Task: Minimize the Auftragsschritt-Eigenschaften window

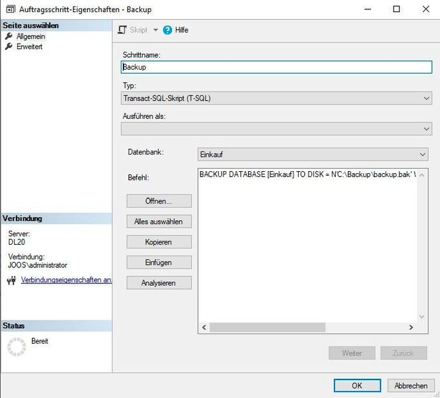Action: 368,9
